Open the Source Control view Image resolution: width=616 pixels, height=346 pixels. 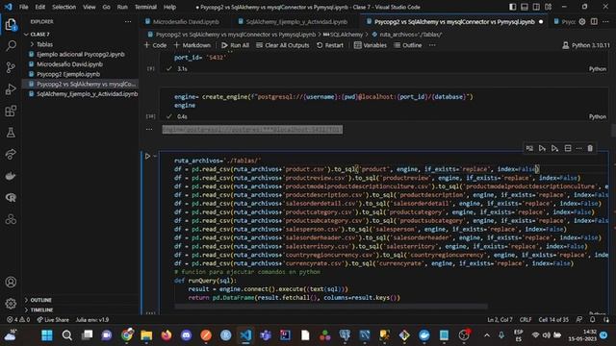coord(11,67)
